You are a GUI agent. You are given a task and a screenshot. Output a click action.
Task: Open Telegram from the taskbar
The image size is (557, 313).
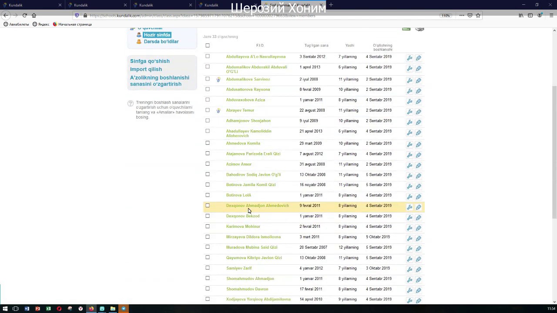coord(124,309)
